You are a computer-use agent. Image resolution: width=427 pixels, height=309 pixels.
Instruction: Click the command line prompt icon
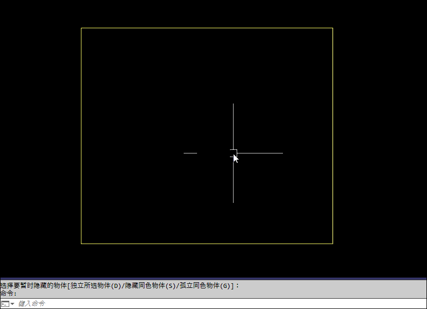(5, 304)
